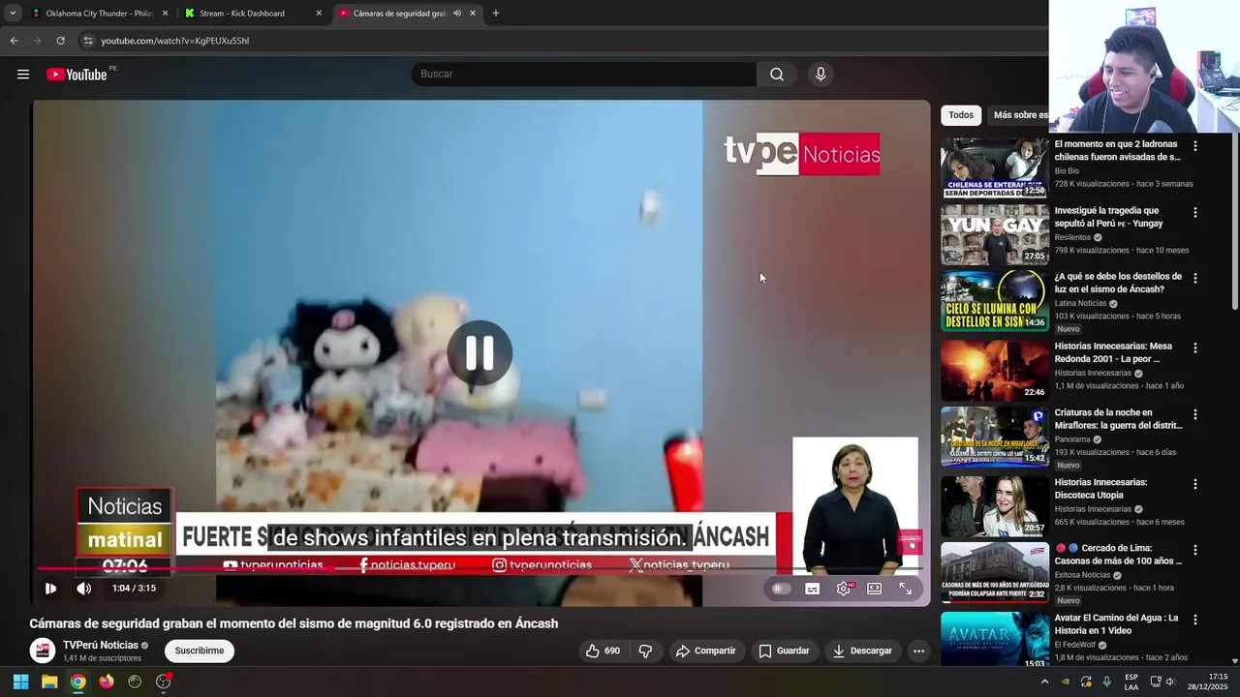Enter full screen mode
Image resolution: width=1240 pixels, height=697 pixels.
coord(906,589)
